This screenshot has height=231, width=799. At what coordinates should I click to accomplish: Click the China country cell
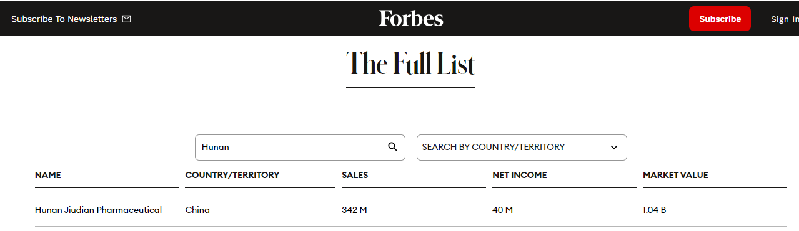[x=197, y=210]
